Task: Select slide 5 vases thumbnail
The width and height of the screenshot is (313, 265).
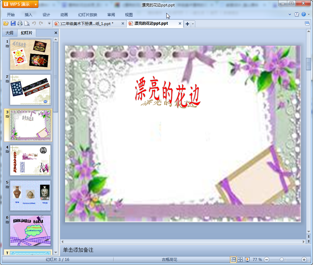Action: click(x=30, y=196)
